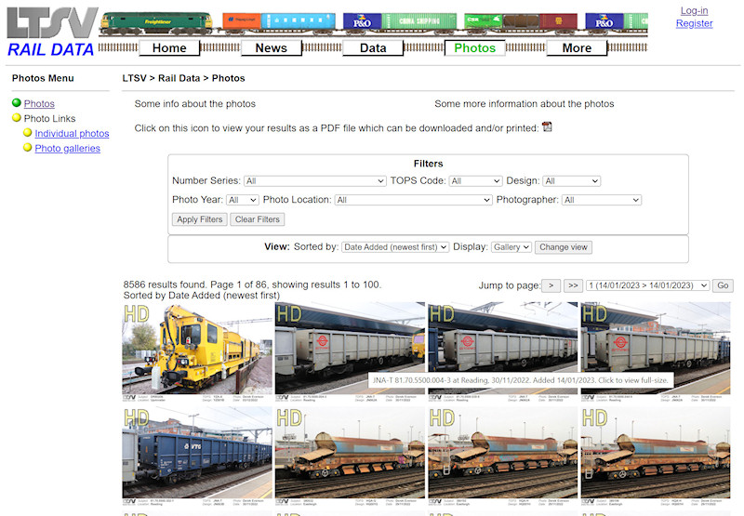Click the Register link
Screen dimensions: 744x516
[694, 23]
